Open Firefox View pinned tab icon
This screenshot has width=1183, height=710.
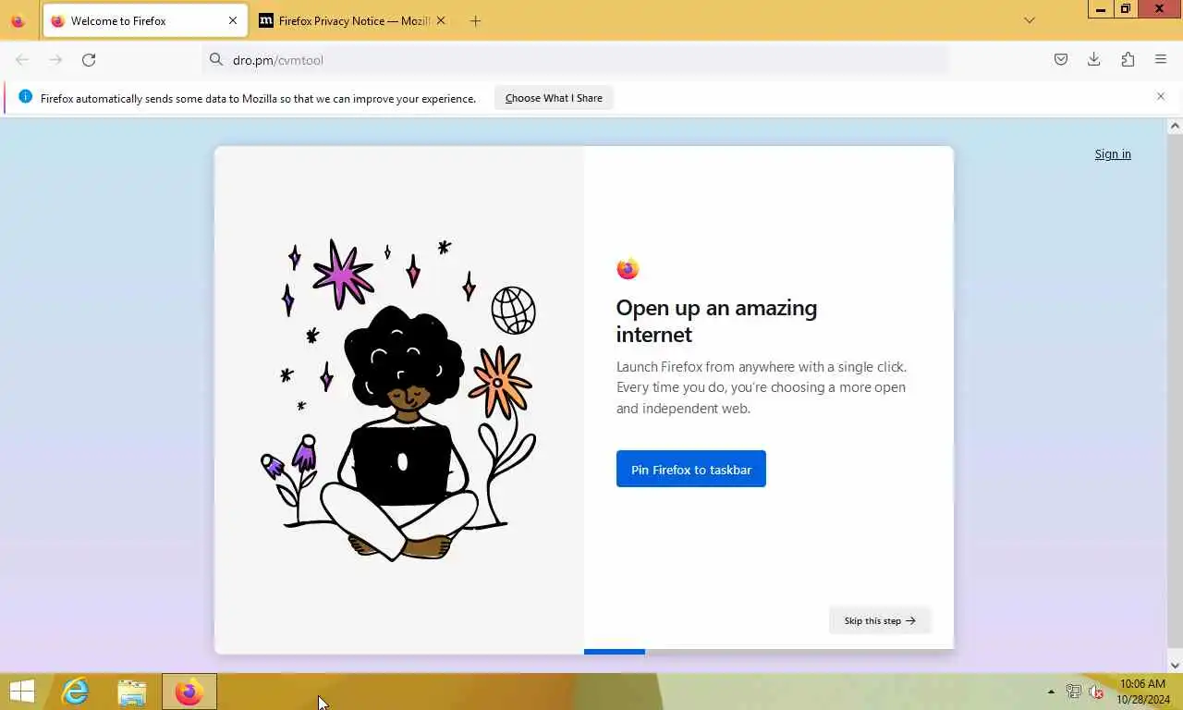[18, 20]
